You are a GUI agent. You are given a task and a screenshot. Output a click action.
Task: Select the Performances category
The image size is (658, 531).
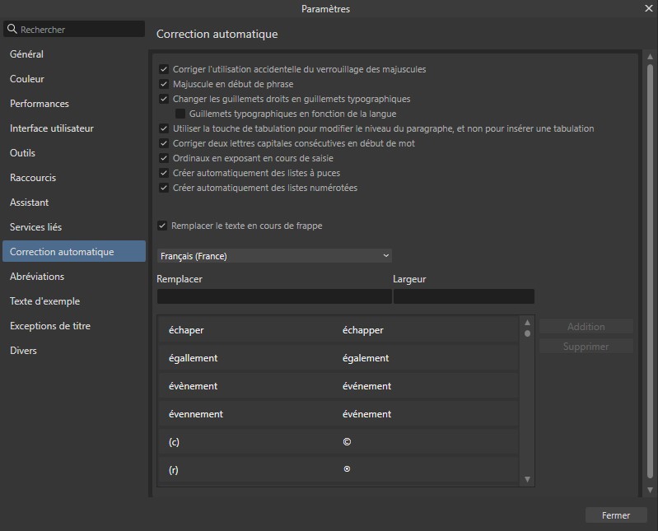(40, 104)
